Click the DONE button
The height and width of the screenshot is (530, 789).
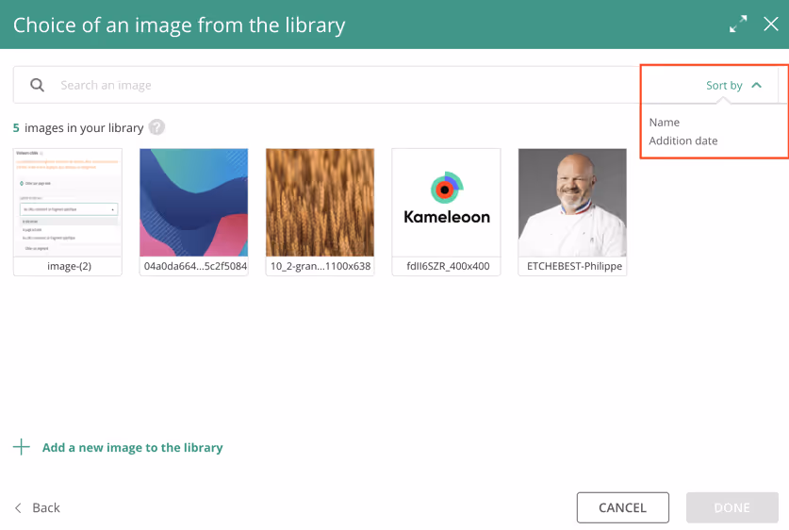tap(732, 507)
